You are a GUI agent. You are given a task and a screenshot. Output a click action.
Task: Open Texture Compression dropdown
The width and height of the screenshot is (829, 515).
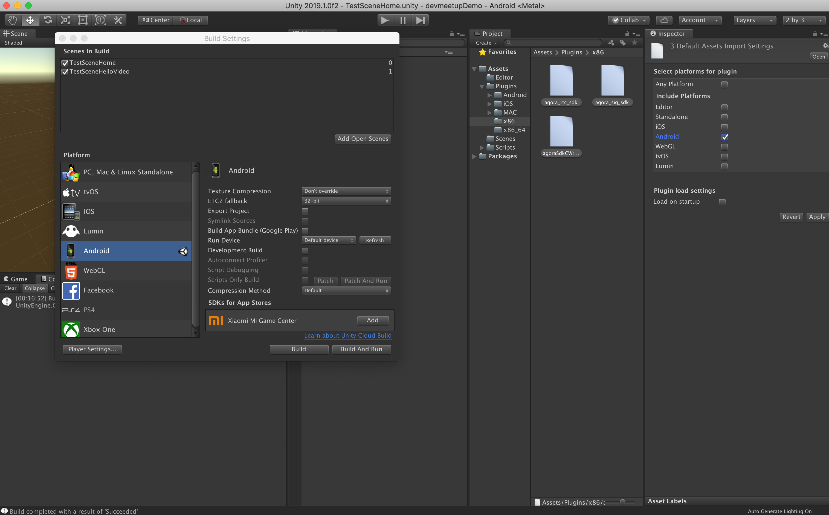point(346,191)
